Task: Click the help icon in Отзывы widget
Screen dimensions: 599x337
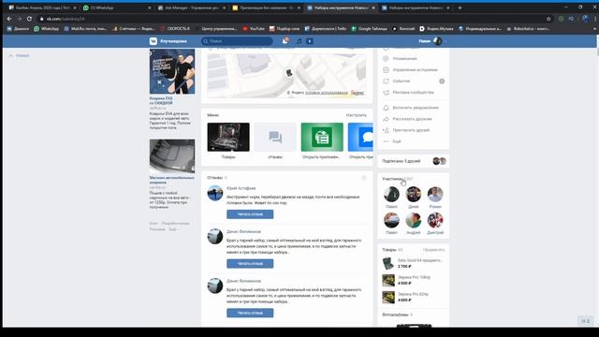Action: [x=364, y=178]
